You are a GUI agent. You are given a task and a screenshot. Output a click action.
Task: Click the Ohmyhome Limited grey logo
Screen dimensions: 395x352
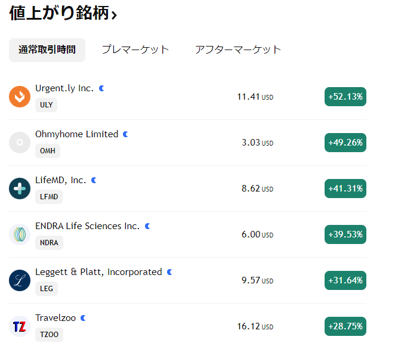pyautogui.click(x=20, y=143)
